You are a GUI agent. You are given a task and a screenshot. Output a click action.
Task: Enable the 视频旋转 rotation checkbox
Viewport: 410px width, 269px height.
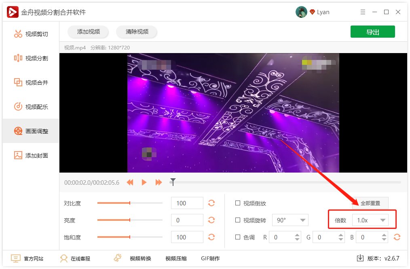click(x=238, y=220)
